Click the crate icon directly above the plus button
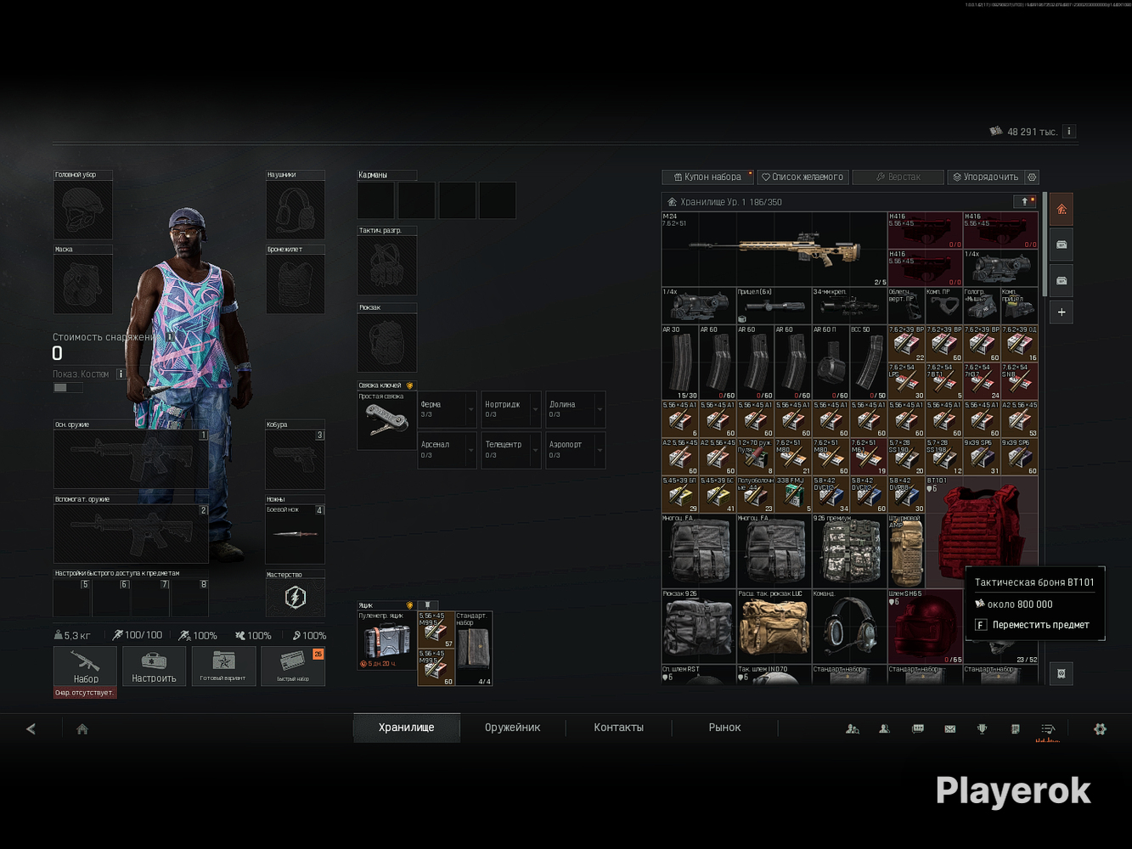Image resolution: width=1132 pixels, height=849 pixels. [x=1062, y=280]
